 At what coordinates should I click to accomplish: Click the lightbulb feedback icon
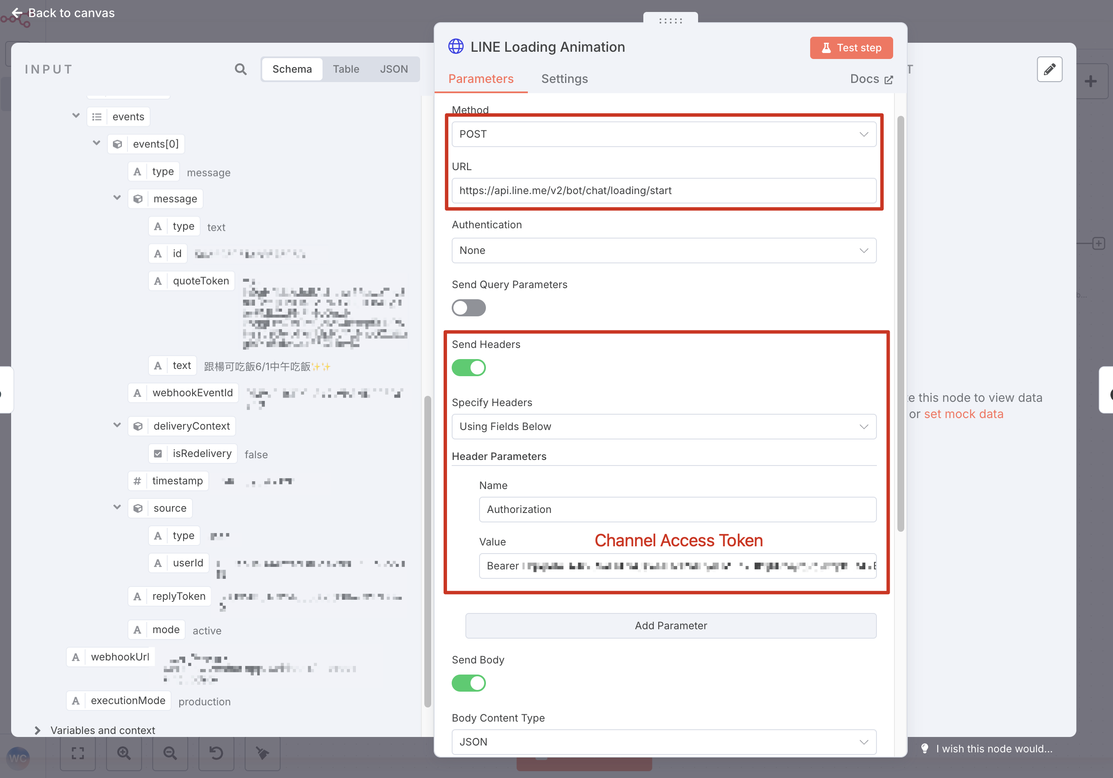pyautogui.click(x=924, y=749)
